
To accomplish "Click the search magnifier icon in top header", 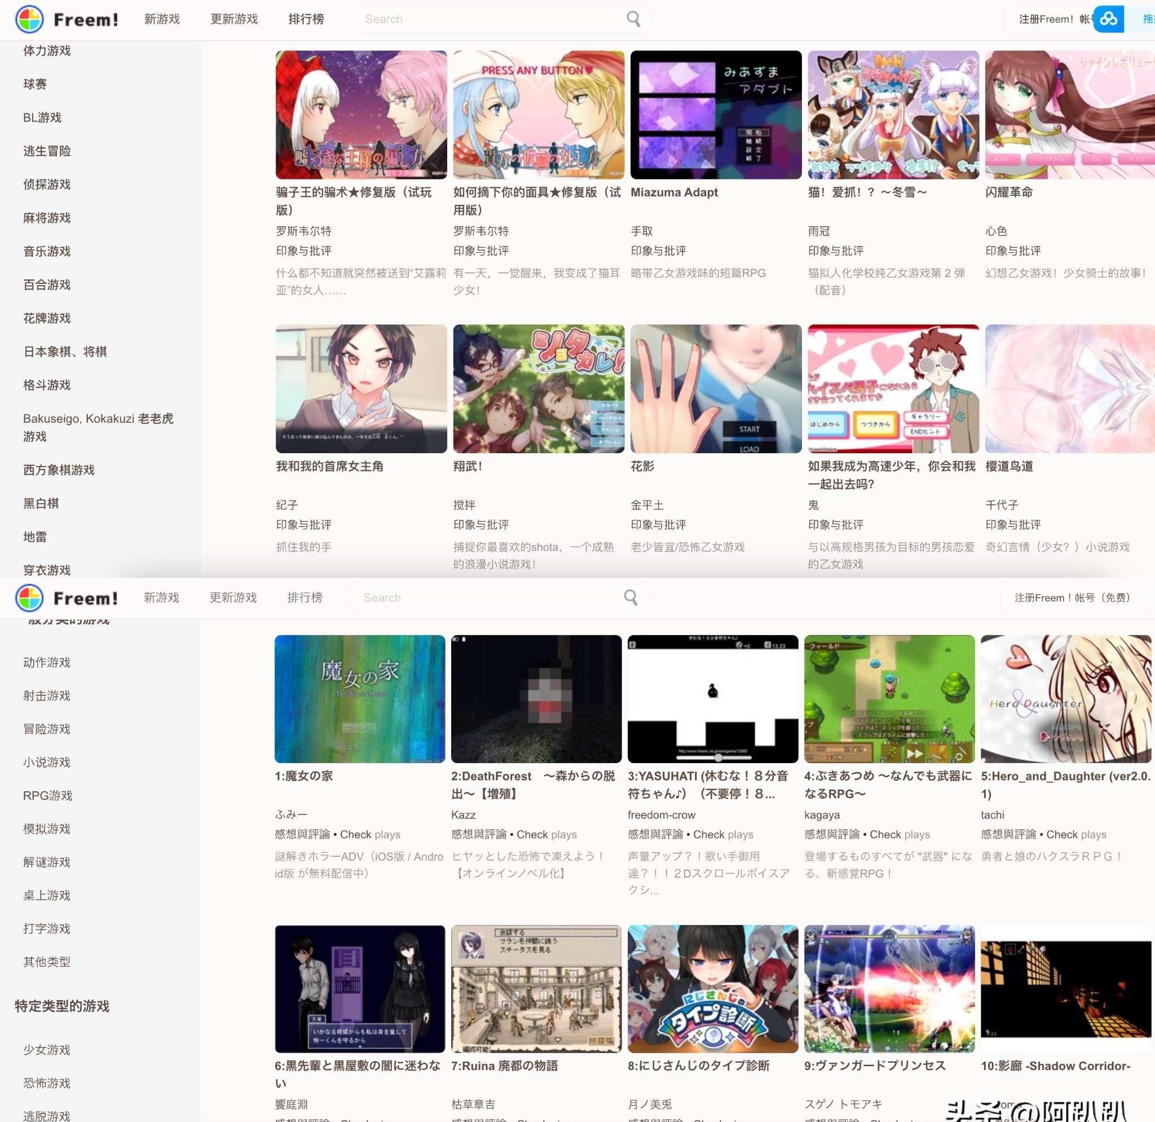I will 633,19.
